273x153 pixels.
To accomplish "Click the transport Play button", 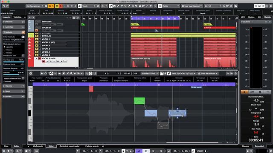I will (154, 151).
